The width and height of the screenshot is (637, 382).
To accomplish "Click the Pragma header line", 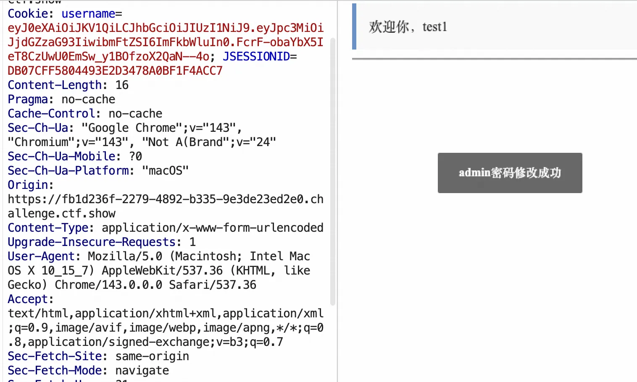I will pyautogui.click(x=61, y=99).
